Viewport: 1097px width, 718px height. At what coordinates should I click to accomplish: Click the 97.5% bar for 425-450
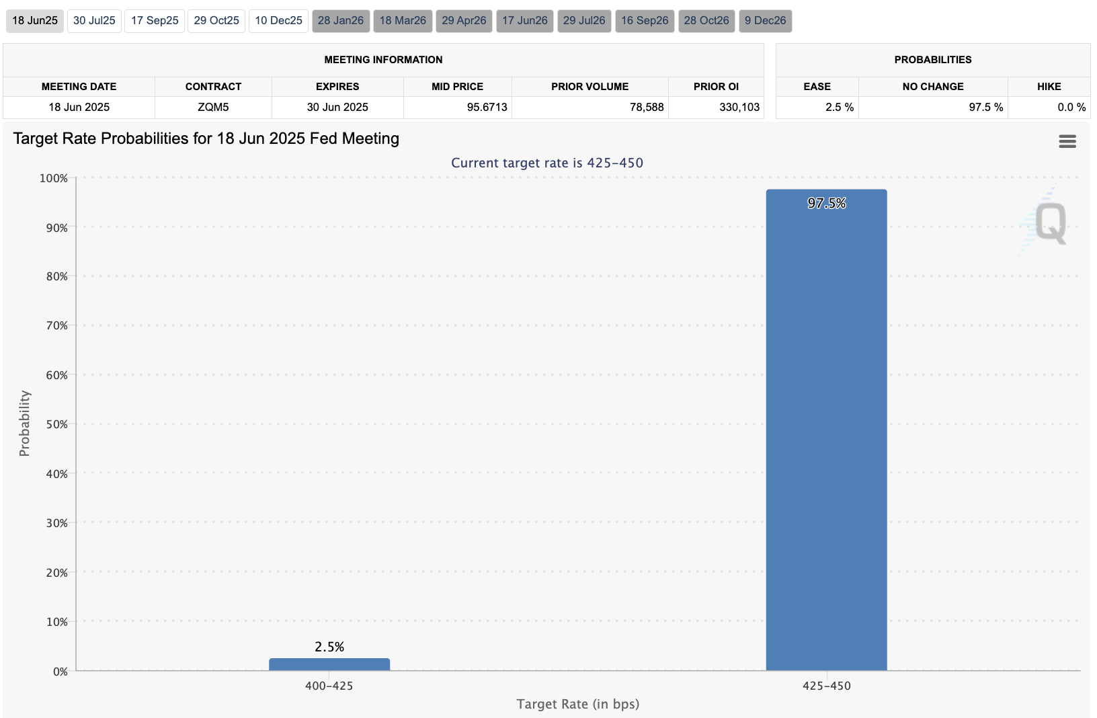click(826, 430)
